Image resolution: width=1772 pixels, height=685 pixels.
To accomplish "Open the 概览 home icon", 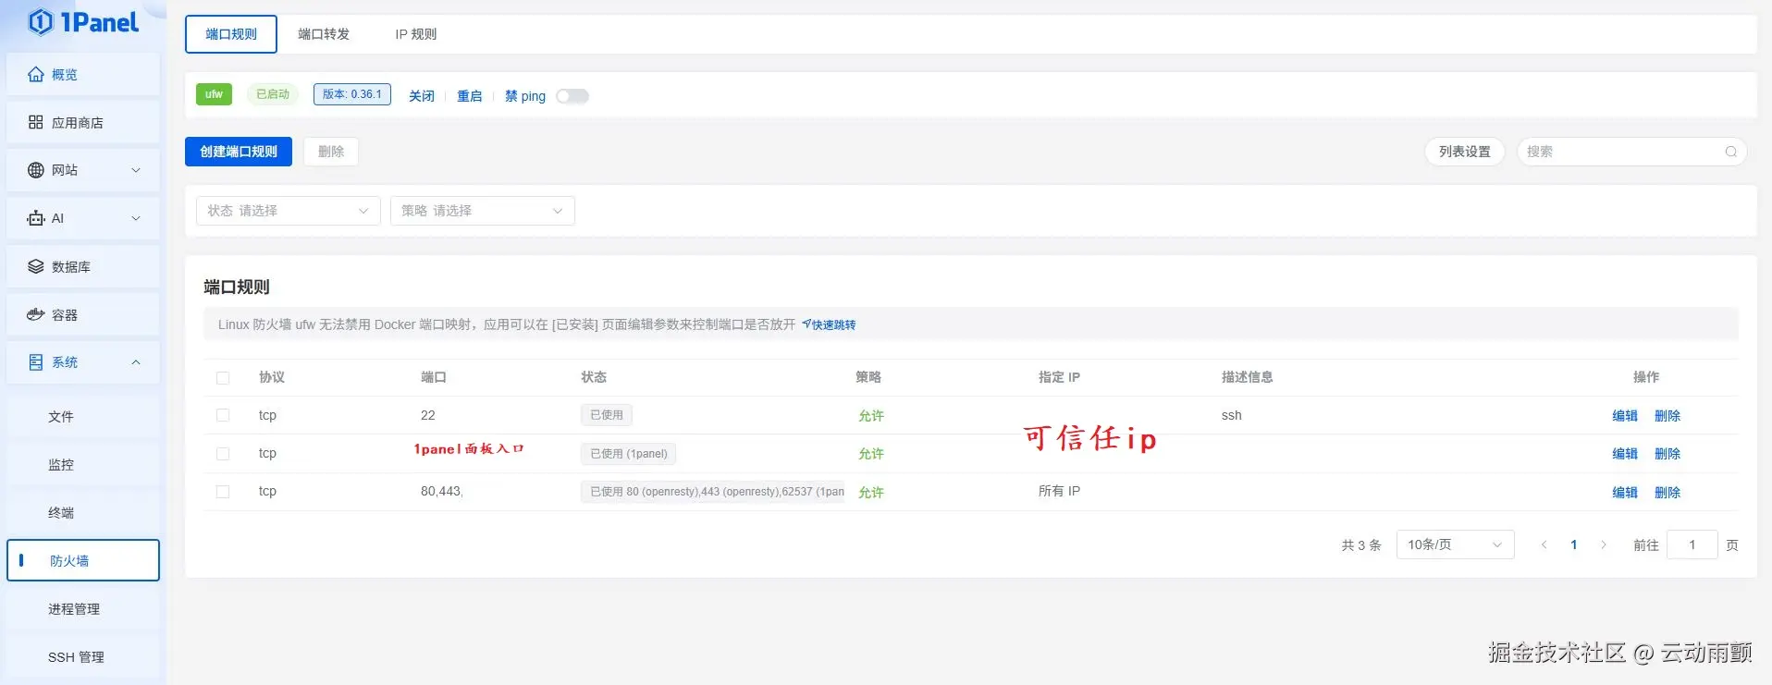I will 36,75.
